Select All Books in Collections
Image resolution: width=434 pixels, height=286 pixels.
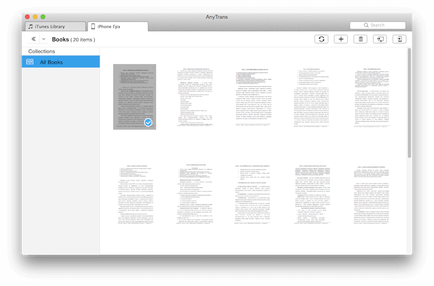point(61,61)
